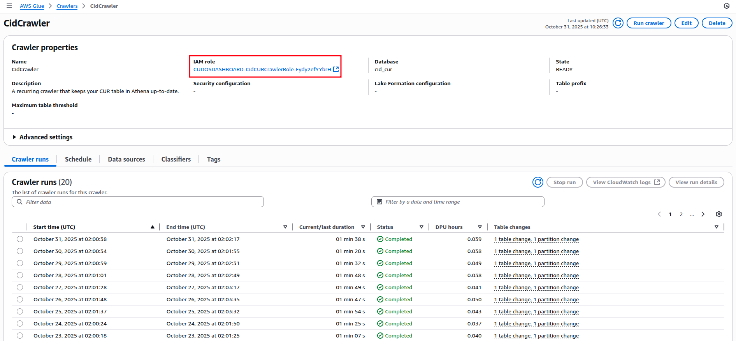
Task: Refresh crawler details next to Run crawler
Action: [x=618, y=23]
